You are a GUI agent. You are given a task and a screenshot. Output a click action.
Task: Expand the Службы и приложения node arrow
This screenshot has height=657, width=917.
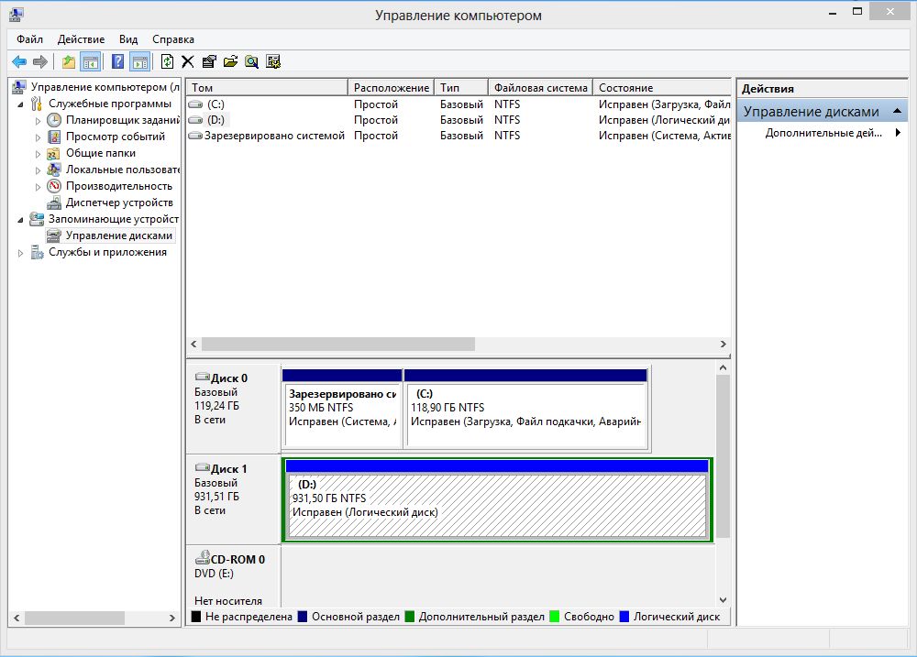click(x=20, y=253)
